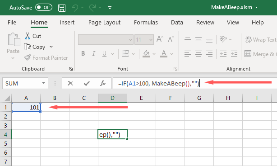Open the File tab
This screenshot has height=166, width=277.
12,23
